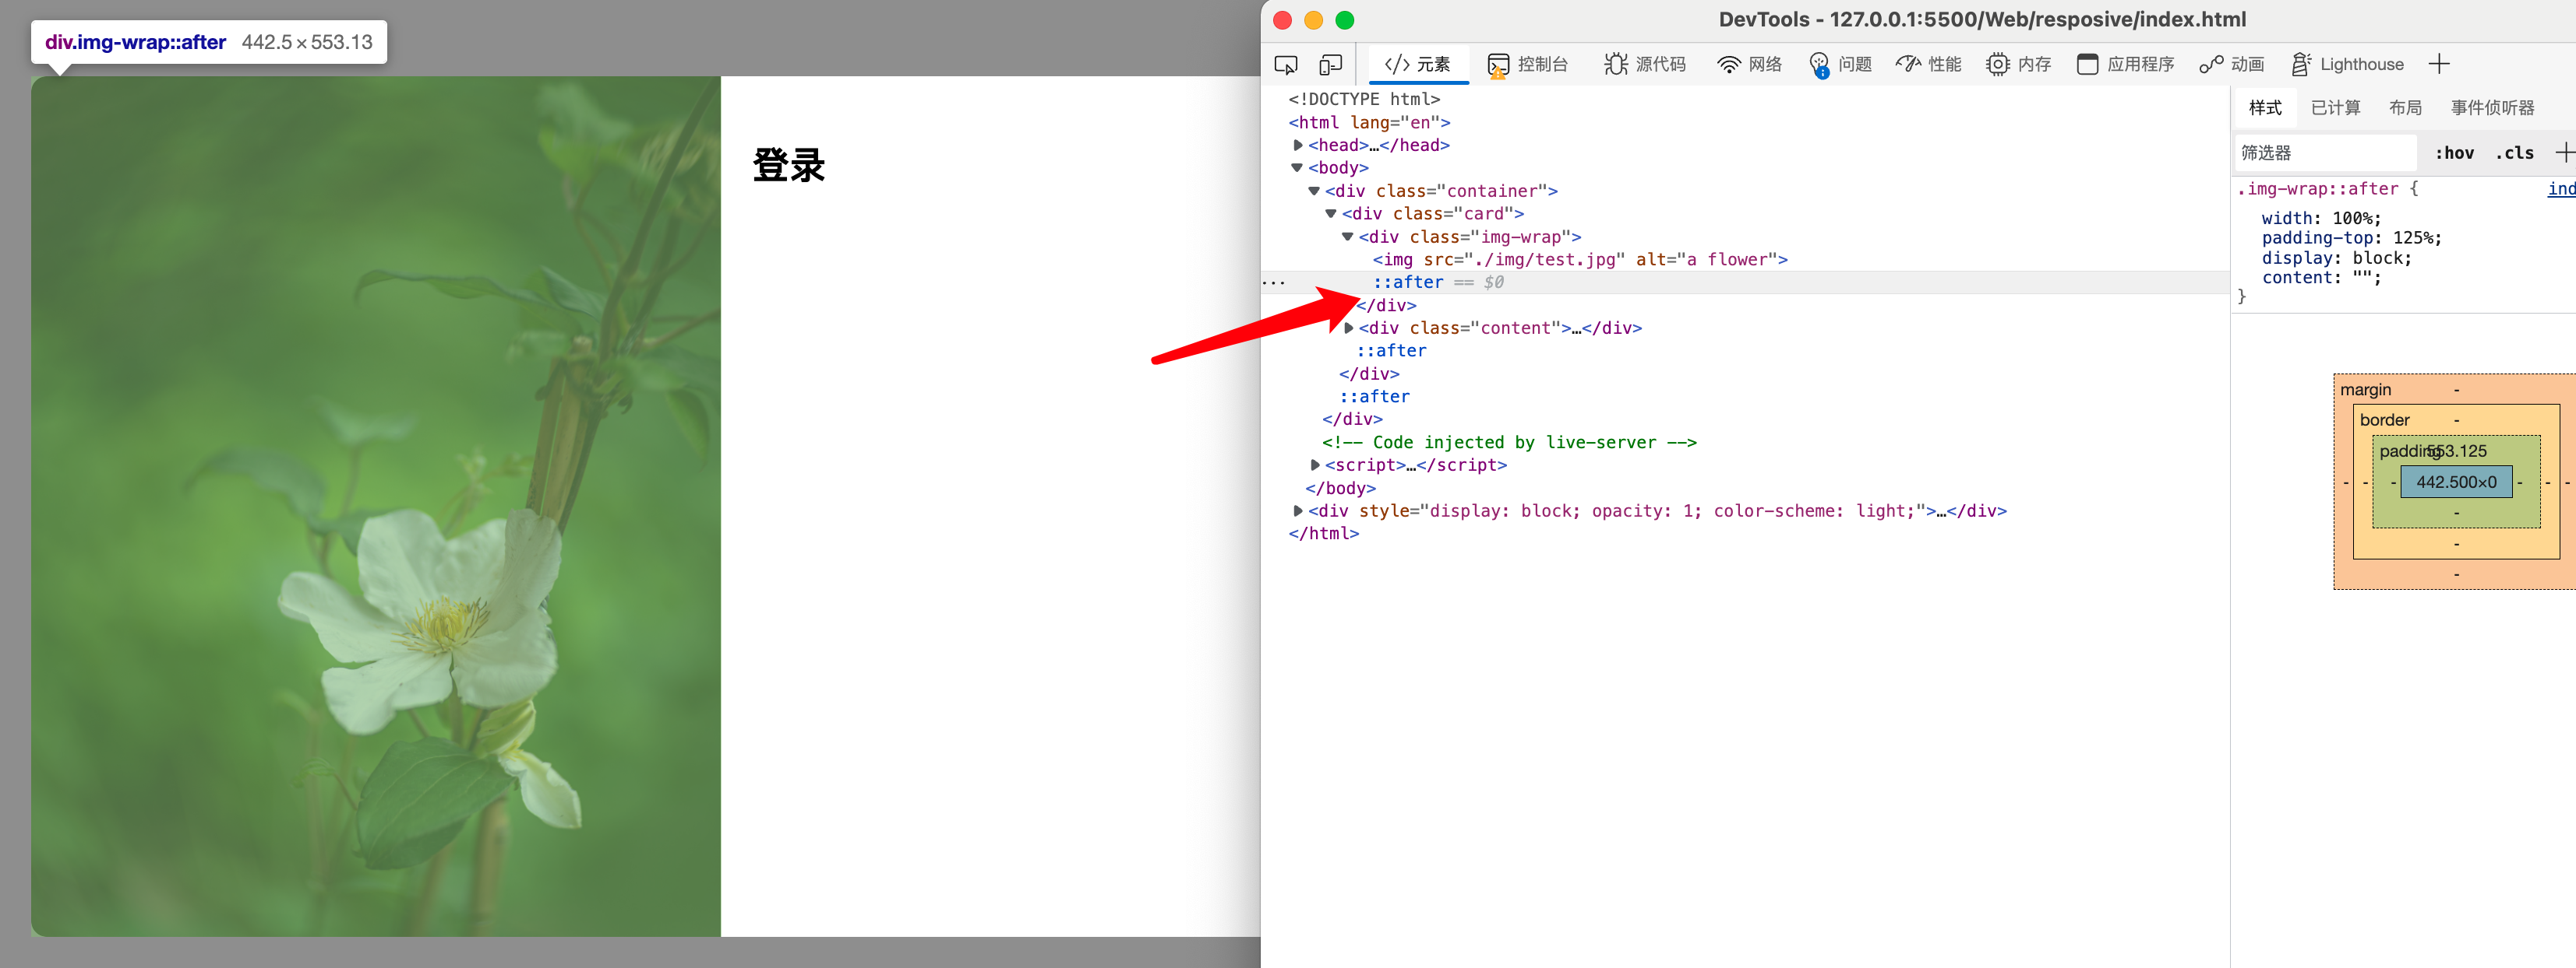The height and width of the screenshot is (968, 2576).
Task: Click the inspect element picker icon
Action: tap(1286, 65)
